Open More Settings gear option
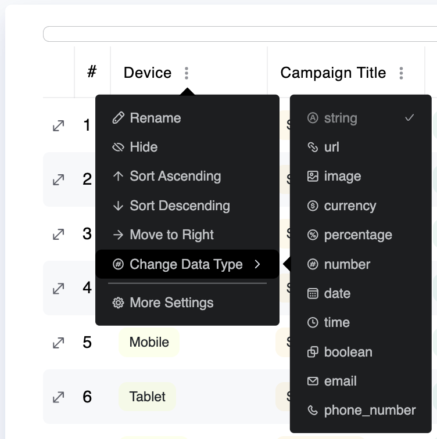The image size is (437, 439). [x=187, y=303]
